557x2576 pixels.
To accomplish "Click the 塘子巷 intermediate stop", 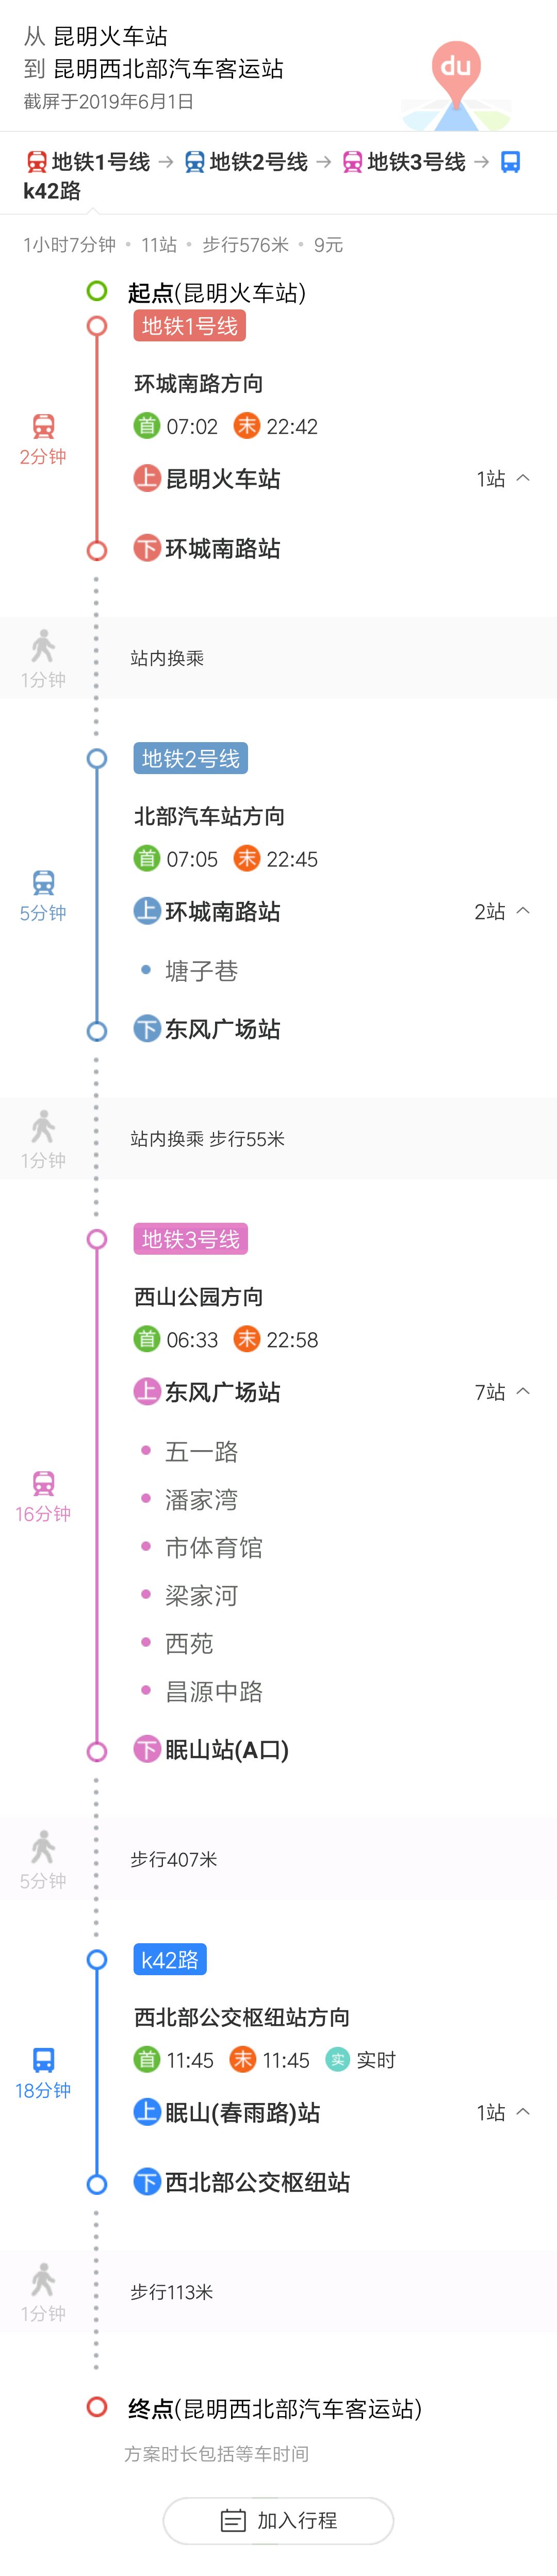I will click(x=201, y=971).
